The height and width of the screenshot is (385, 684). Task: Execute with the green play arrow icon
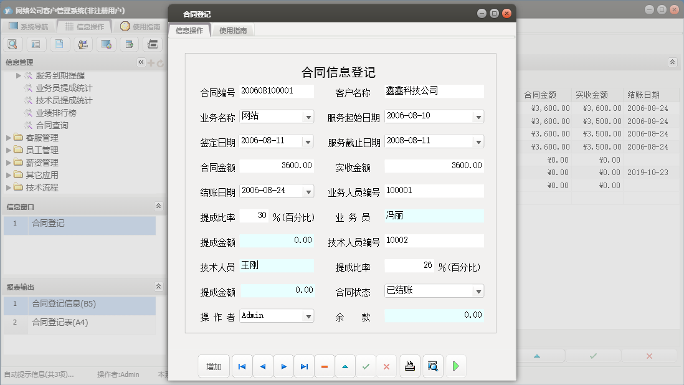(455, 366)
